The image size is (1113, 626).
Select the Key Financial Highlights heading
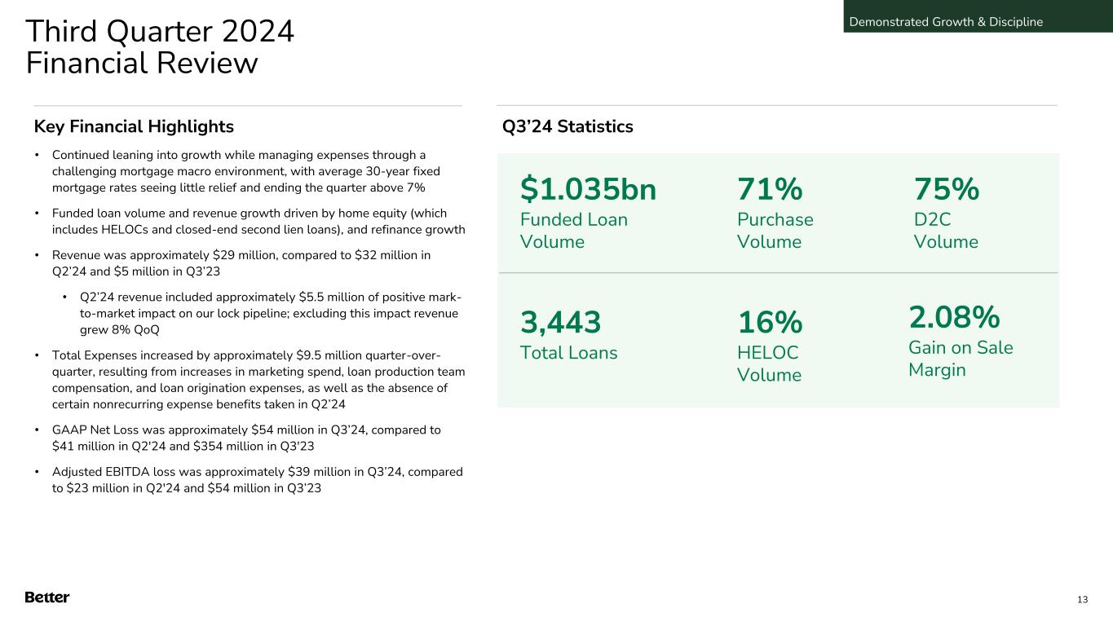click(134, 126)
